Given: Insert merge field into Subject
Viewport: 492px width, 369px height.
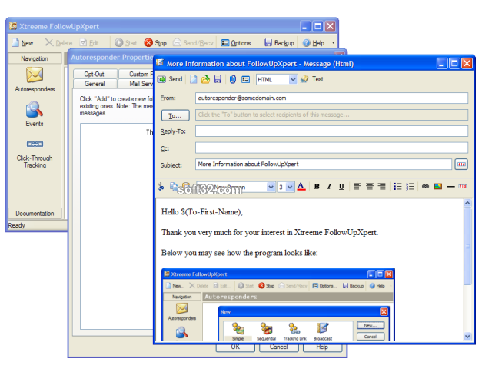Looking at the screenshot, I should (461, 164).
